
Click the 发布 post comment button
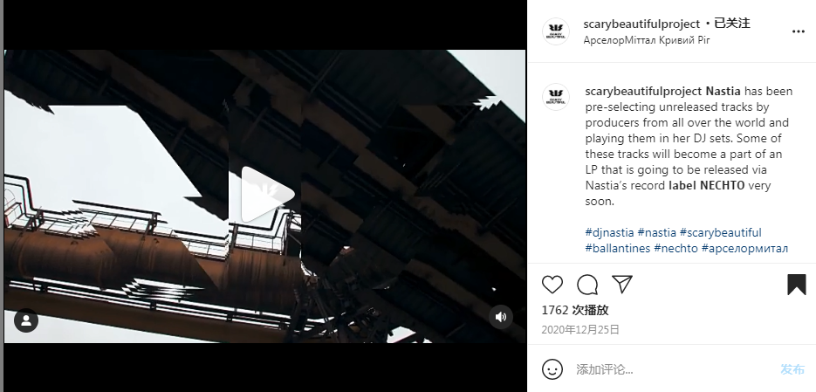coord(792,369)
